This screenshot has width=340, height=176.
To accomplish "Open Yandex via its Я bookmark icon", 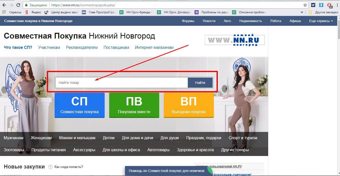I will pyautogui.click(x=27, y=12).
